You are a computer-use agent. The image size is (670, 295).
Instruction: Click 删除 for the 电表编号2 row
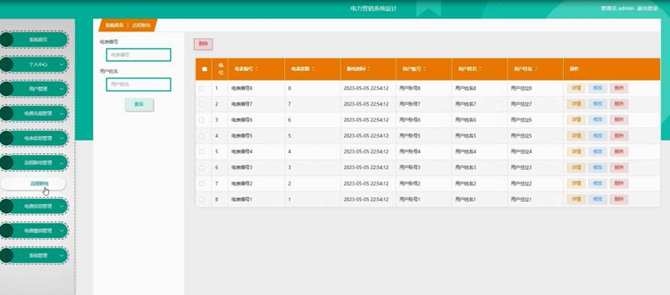point(619,183)
